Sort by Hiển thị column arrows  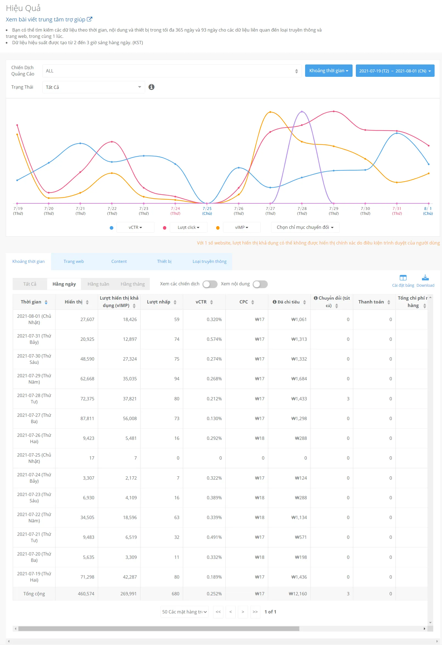87,302
